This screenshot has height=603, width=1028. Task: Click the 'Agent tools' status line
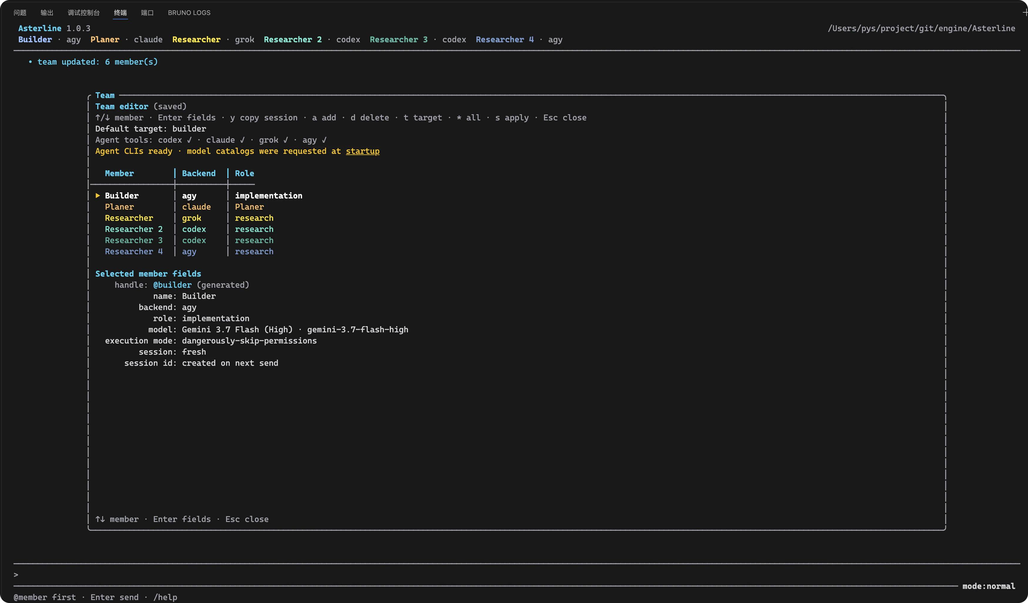click(211, 140)
